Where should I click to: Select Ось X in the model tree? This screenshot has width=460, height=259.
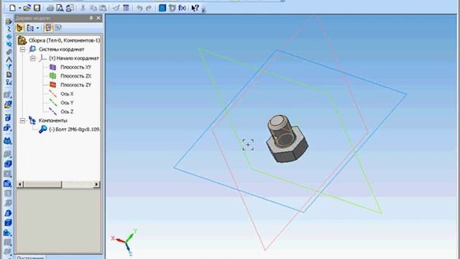click(x=67, y=94)
